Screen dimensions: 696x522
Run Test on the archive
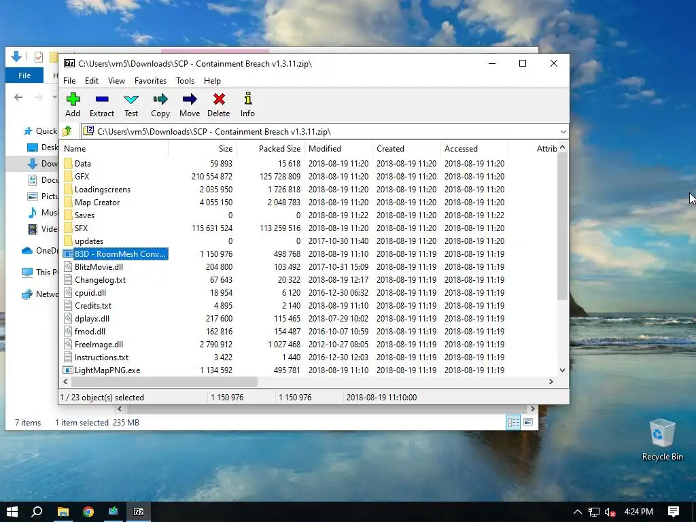(131, 105)
